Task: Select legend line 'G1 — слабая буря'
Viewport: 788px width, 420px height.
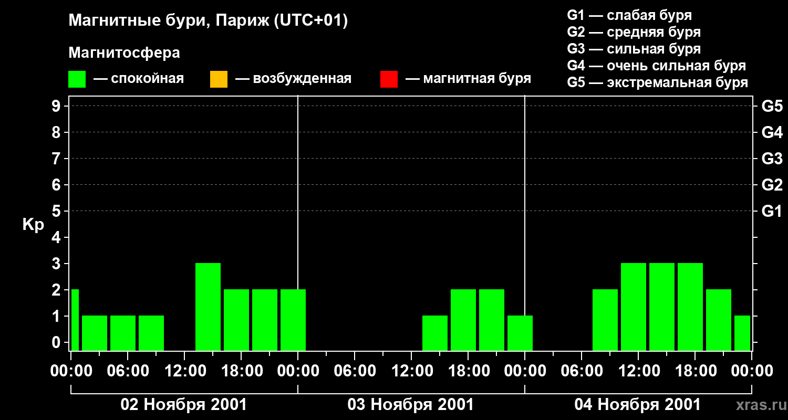Action: (x=629, y=15)
